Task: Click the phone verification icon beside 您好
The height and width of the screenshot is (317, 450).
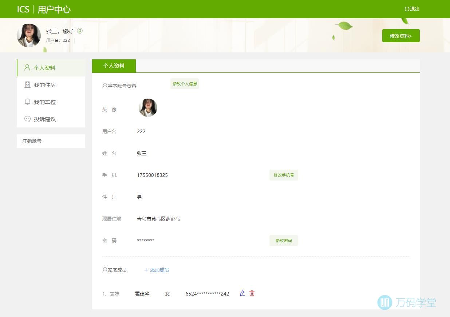Action: click(x=80, y=31)
